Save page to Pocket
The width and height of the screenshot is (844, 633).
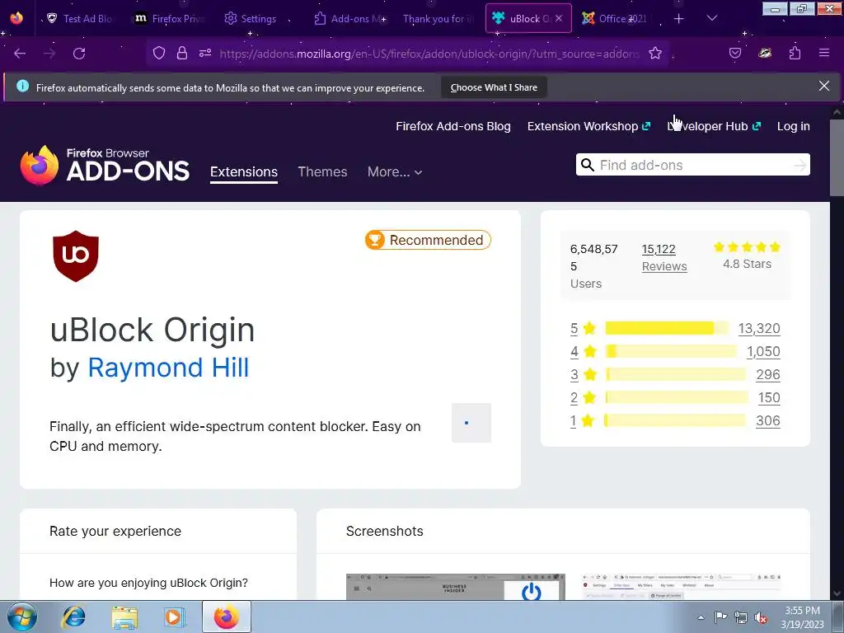click(735, 53)
